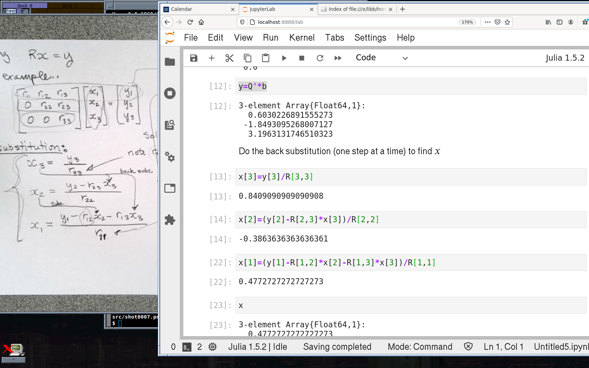Open the Kernel menu

302,38
